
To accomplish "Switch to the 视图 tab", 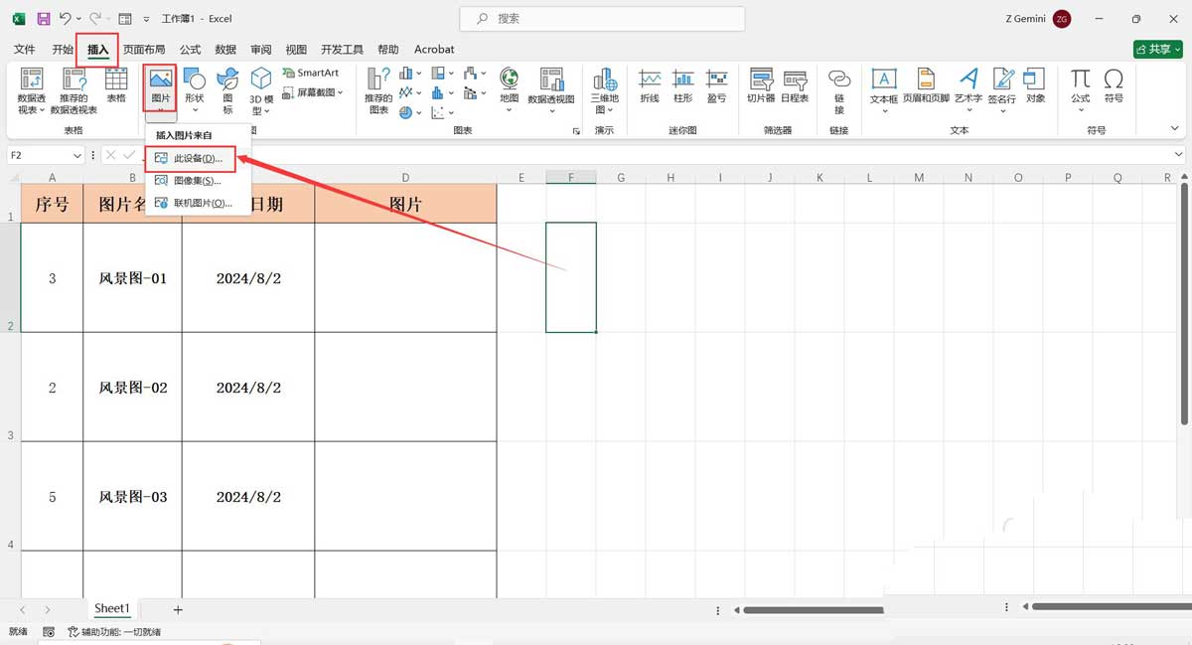I will (296, 49).
